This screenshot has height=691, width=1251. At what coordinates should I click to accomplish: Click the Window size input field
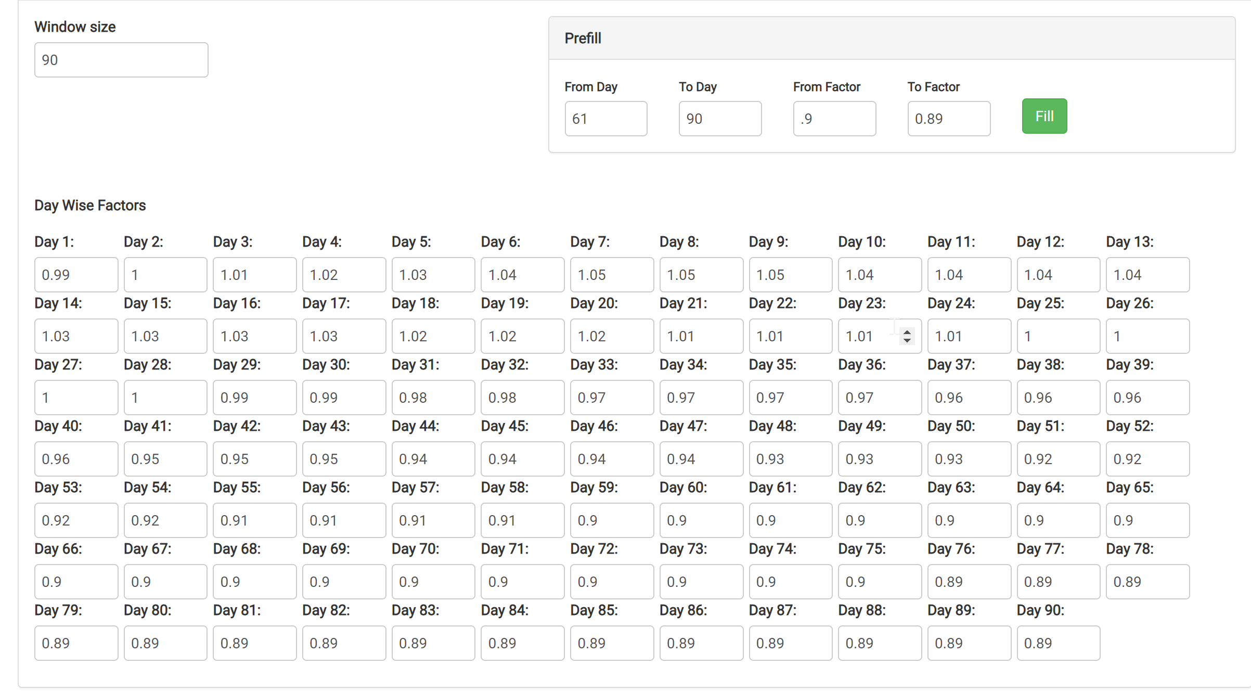(121, 60)
